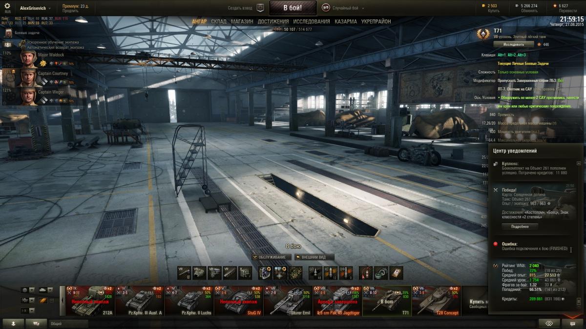Open the МАГАЗИН tab
This screenshot has height=329, width=586.
coord(242,21)
